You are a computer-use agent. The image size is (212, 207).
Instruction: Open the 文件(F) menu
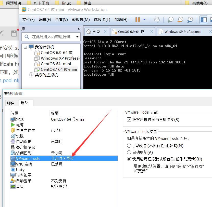28,20
